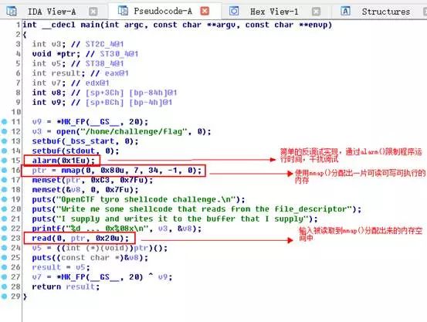Click the Pseudocode-A tab icon
The height and width of the screenshot is (322, 427).
click(x=123, y=11)
